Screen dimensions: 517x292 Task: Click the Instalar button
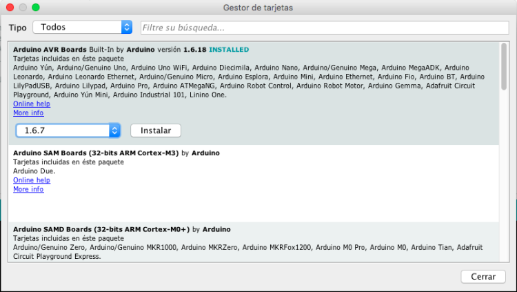156,130
